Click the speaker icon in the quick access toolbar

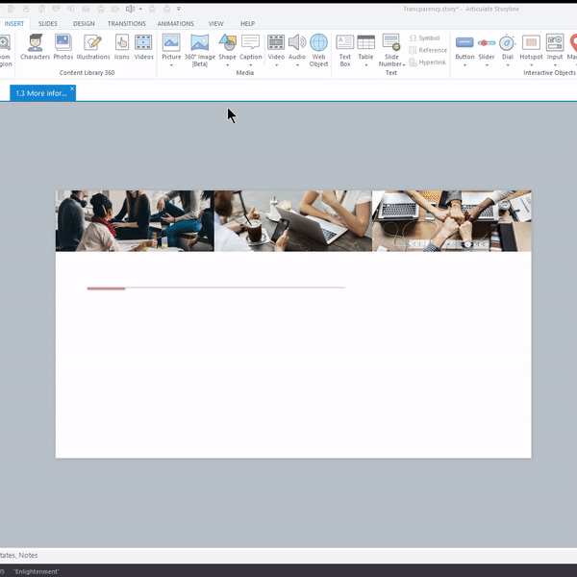click(130, 9)
